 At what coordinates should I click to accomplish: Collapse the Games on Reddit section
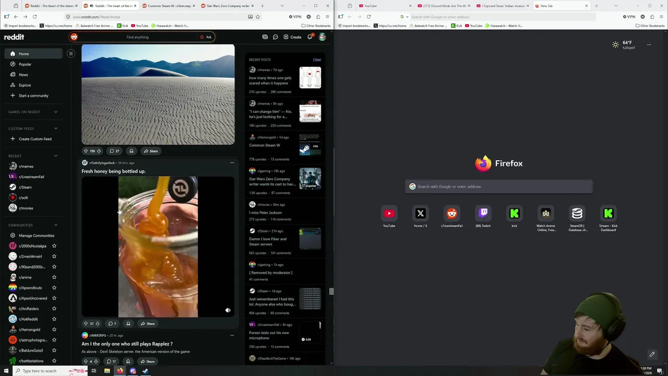coord(56,112)
